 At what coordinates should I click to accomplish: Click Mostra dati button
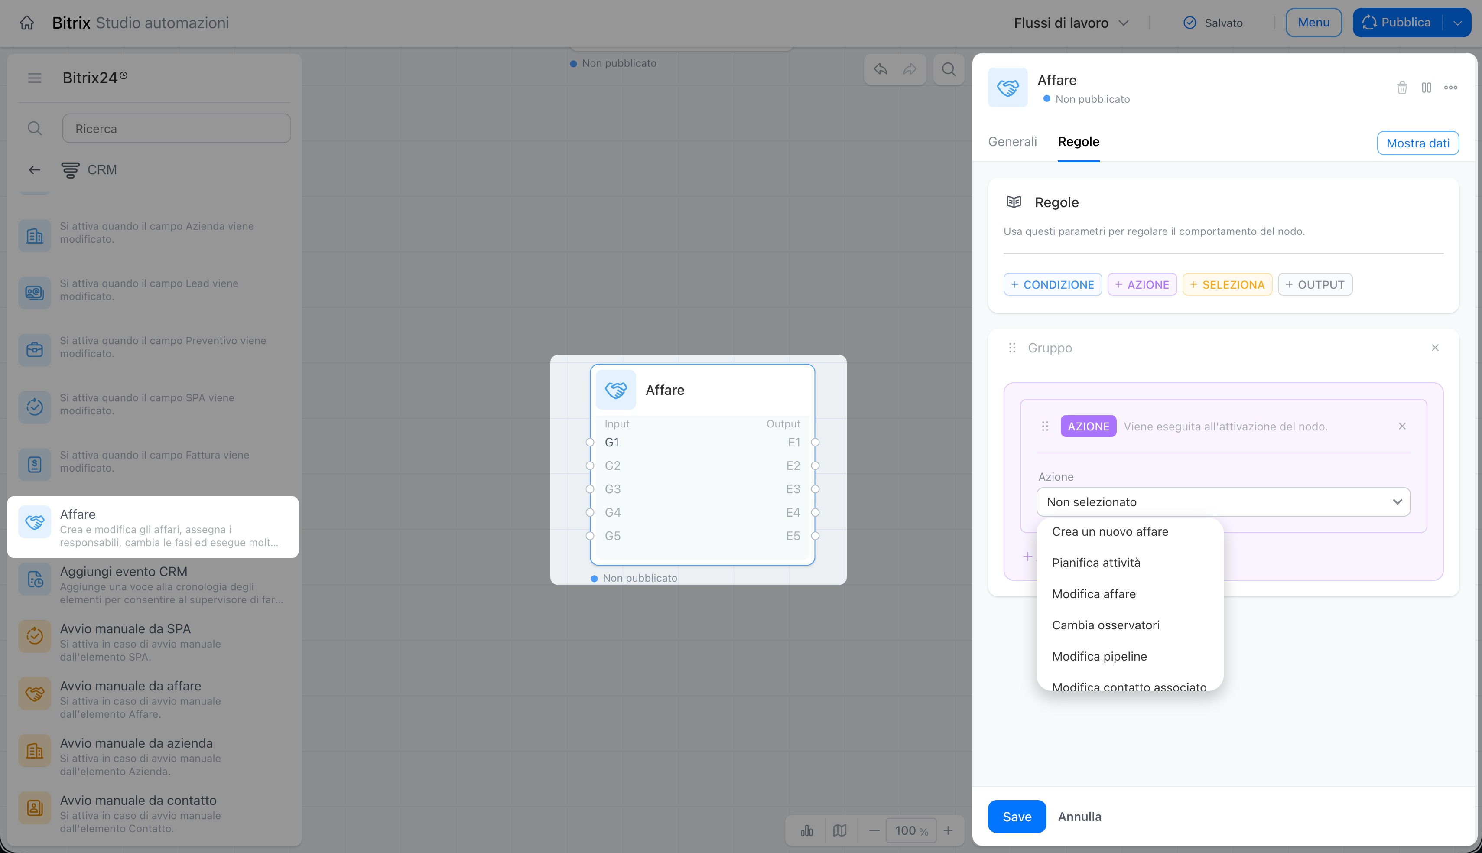point(1417,143)
